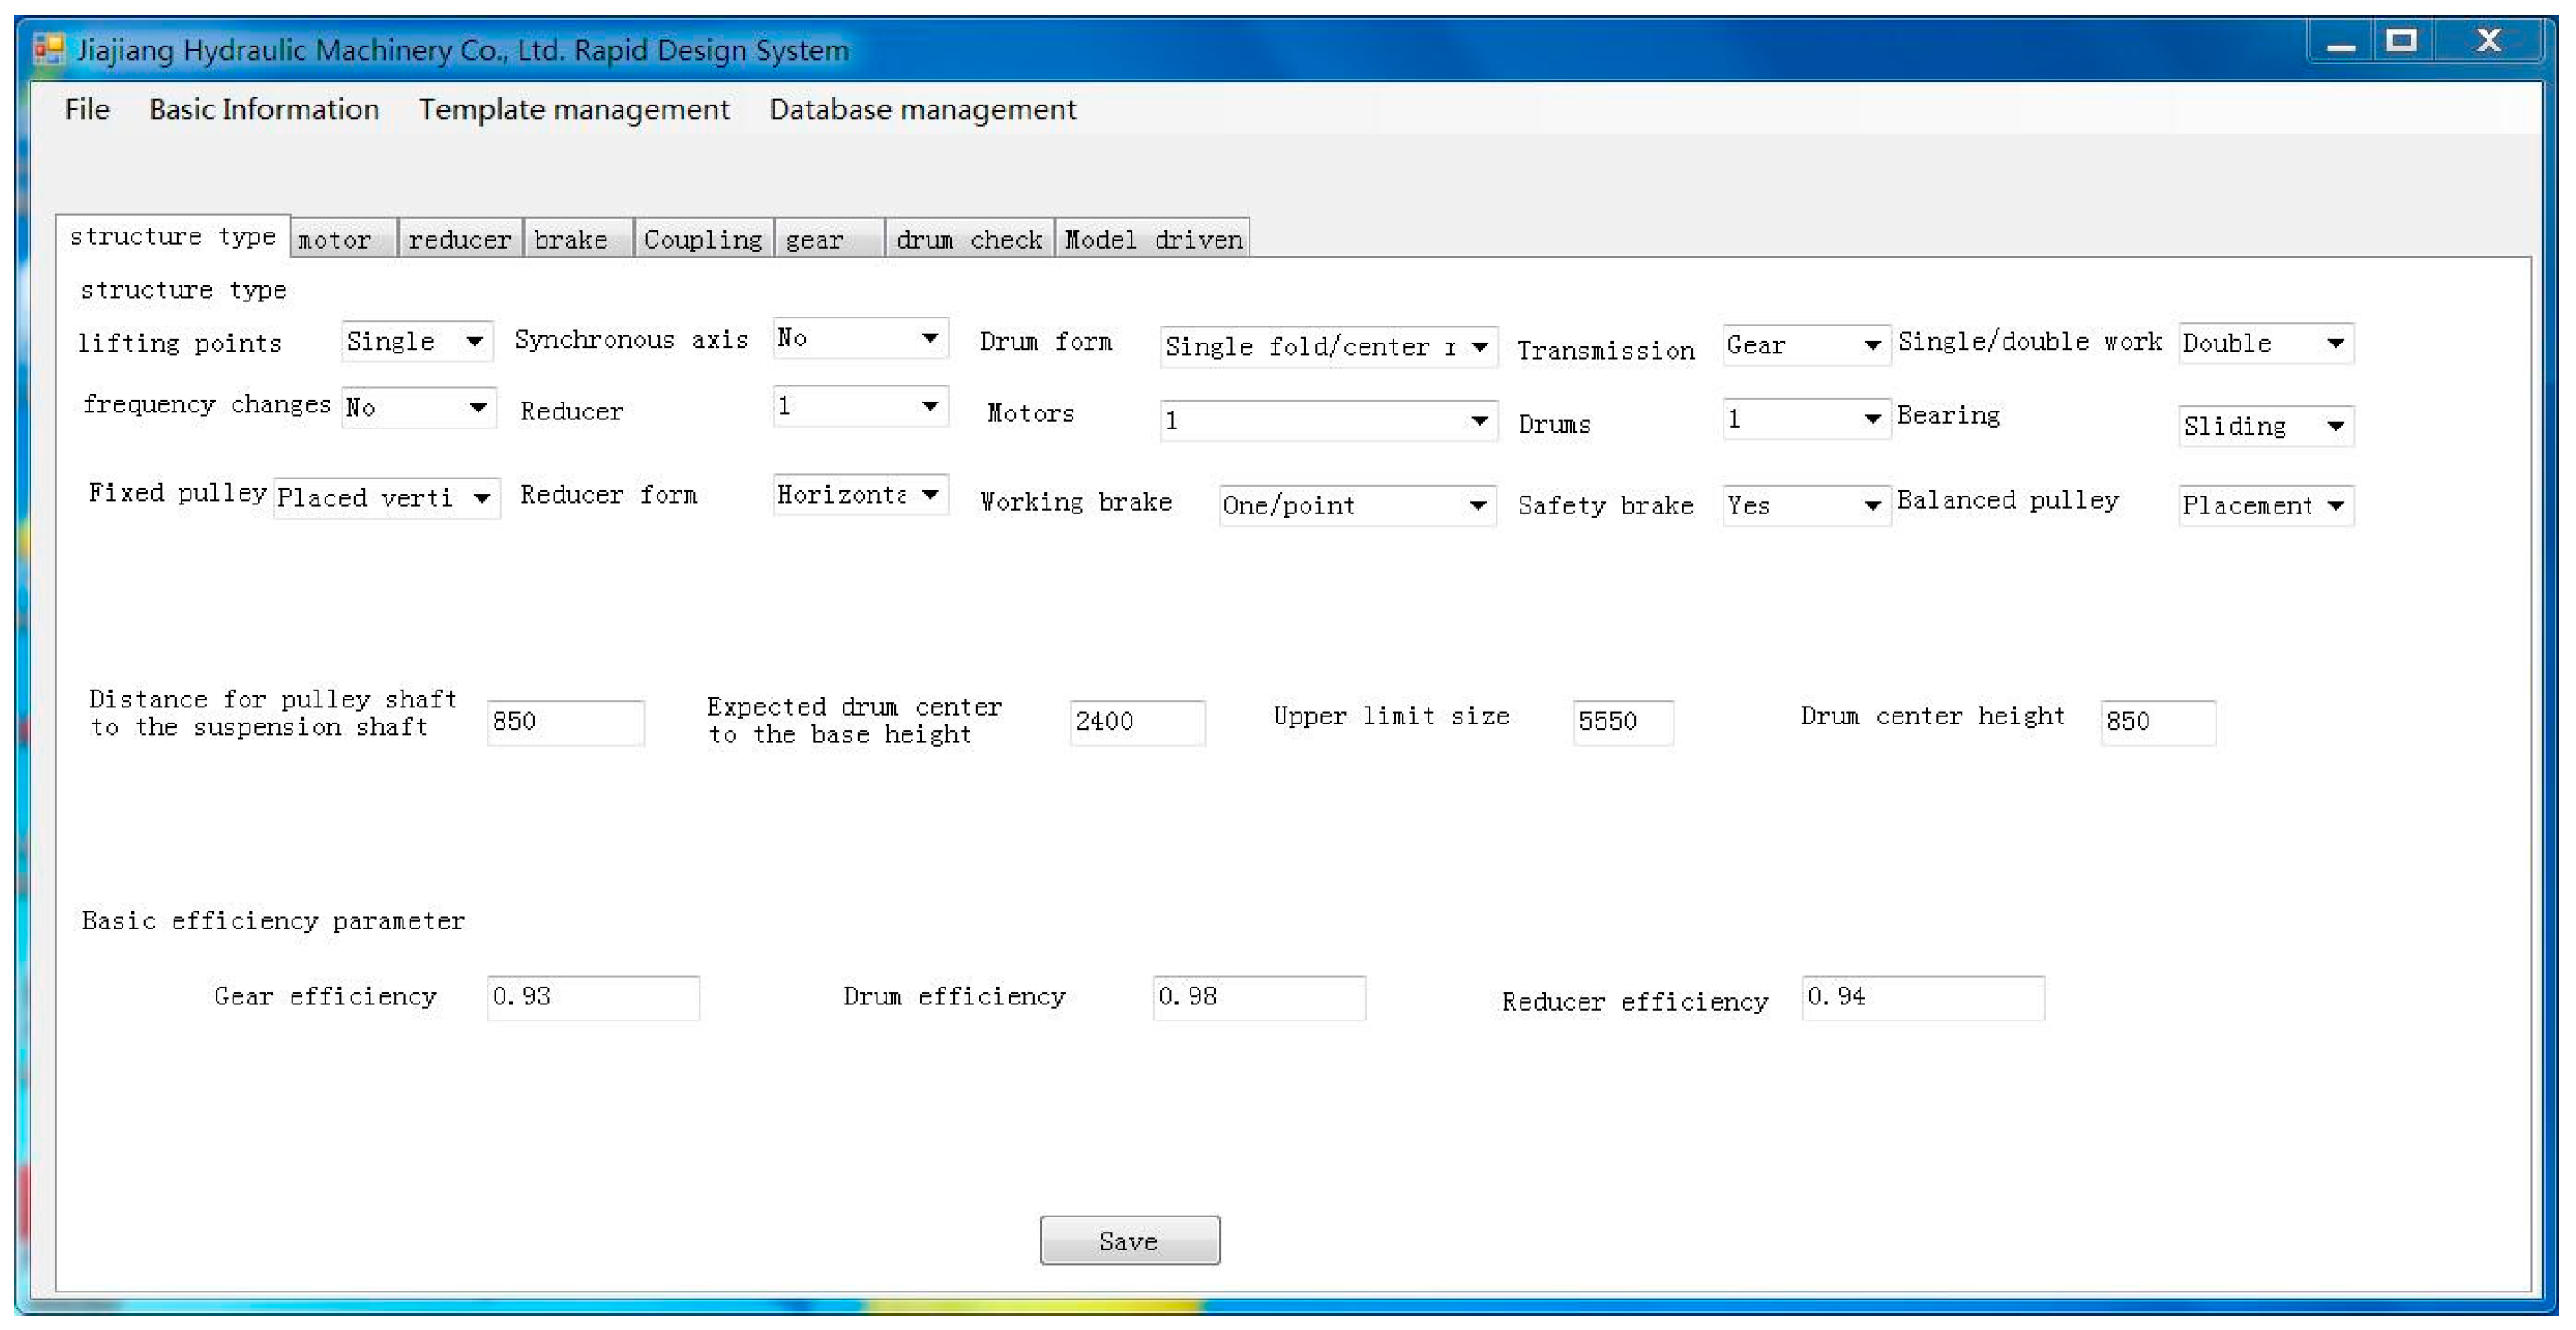Viewport: 2576px width, 1330px height.
Task: Open Database management menu
Action: [x=921, y=109]
